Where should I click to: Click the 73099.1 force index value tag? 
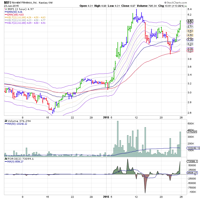coord(192,161)
